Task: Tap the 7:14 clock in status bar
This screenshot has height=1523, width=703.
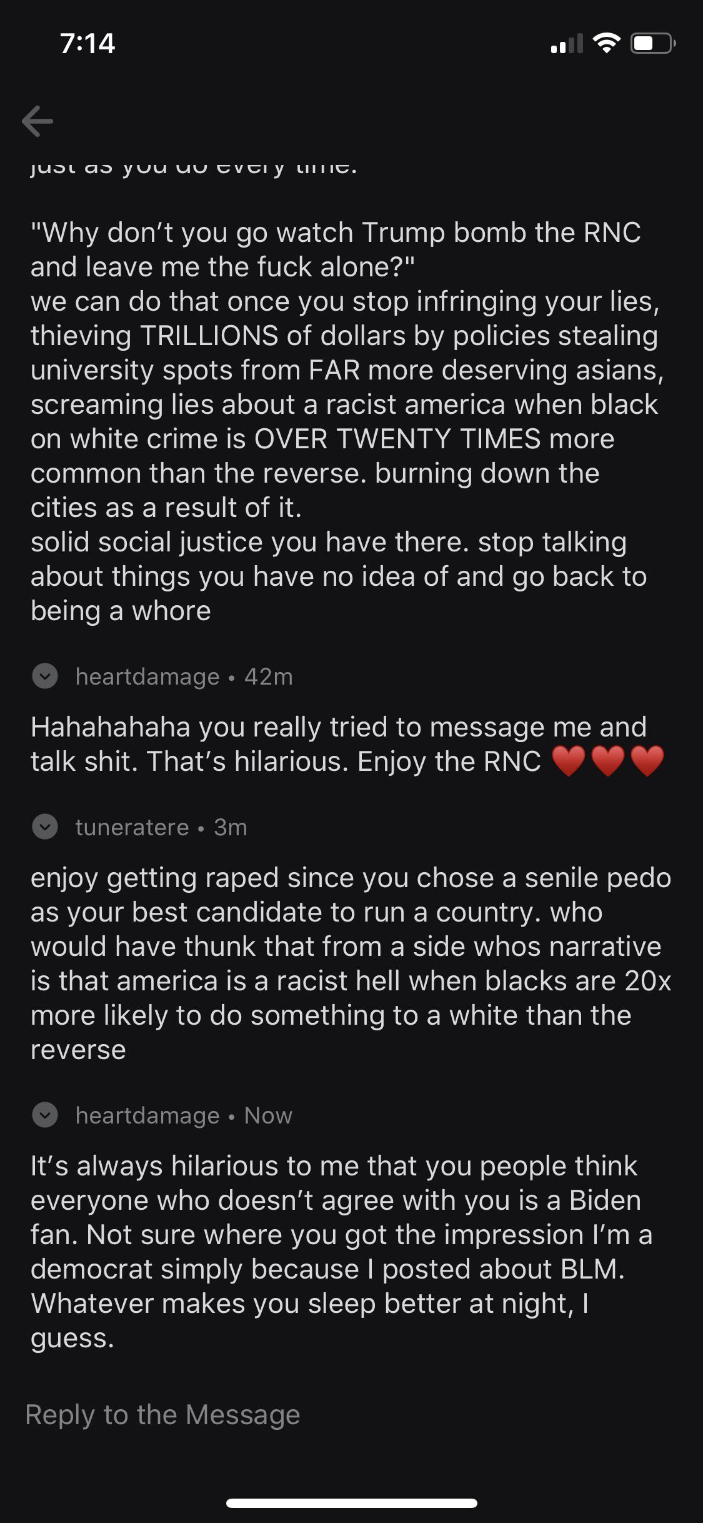Action: coord(88,43)
